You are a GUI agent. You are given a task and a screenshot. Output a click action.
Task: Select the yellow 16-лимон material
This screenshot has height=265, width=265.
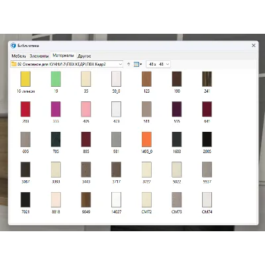click(x=25, y=79)
